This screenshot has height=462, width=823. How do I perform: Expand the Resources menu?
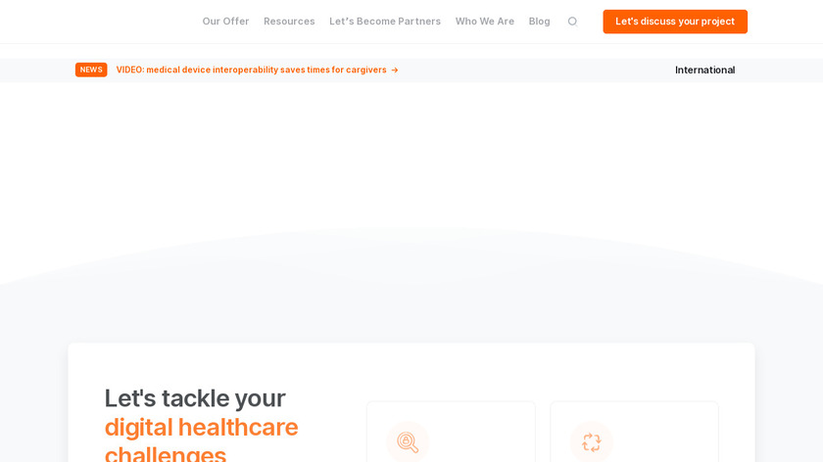pyautogui.click(x=289, y=22)
